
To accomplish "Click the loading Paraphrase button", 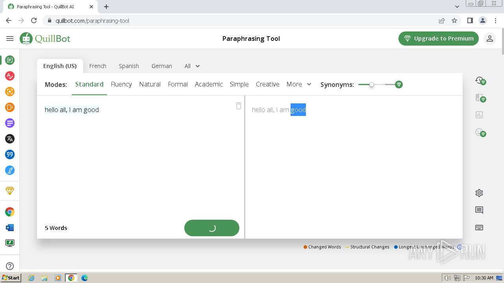I will tap(212, 228).
